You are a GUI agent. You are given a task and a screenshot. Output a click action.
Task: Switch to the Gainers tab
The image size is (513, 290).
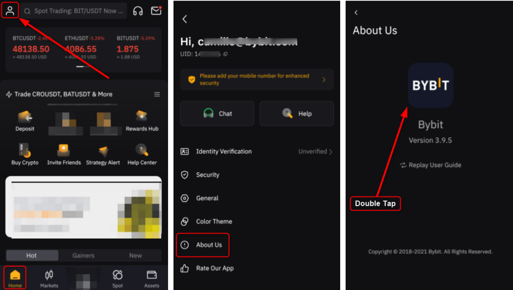pyautogui.click(x=83, y=255)
